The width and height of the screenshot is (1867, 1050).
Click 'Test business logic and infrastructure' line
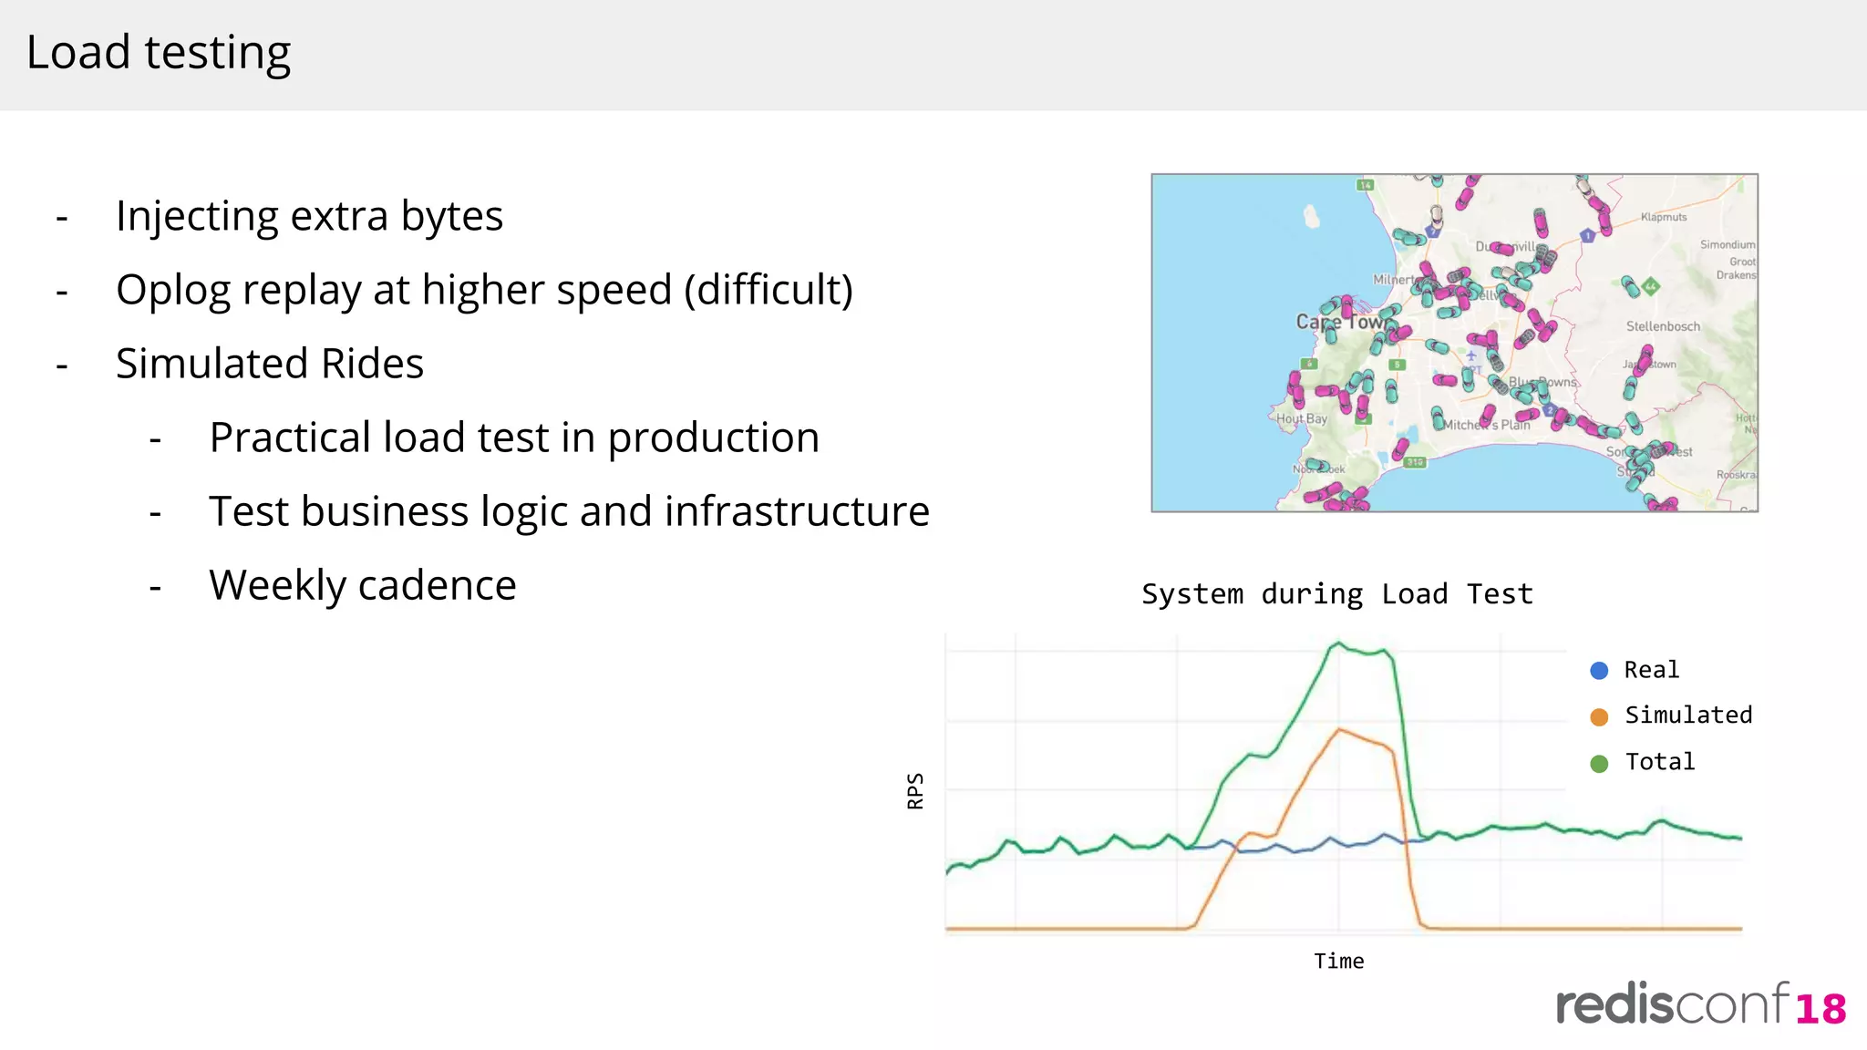click(x=569, y=511)
